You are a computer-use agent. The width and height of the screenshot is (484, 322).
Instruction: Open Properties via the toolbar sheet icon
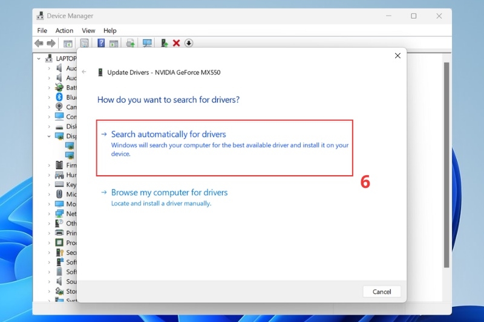point(84,43)
